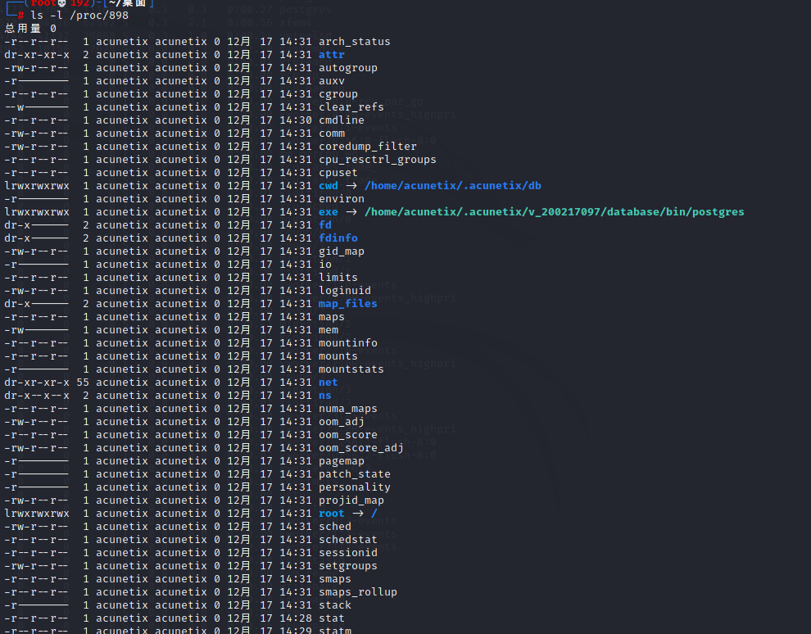811x634 pixels.
Task: Click the mountstats file name
Action: [x=351, y=369]
